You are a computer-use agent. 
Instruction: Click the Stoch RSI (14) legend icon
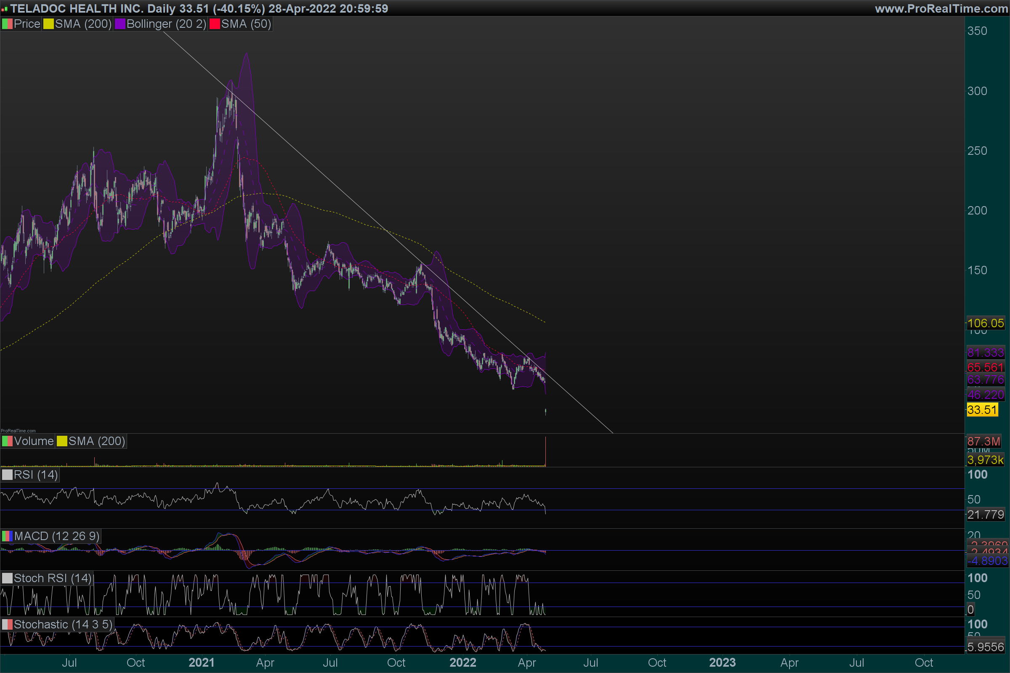[7, 579]
